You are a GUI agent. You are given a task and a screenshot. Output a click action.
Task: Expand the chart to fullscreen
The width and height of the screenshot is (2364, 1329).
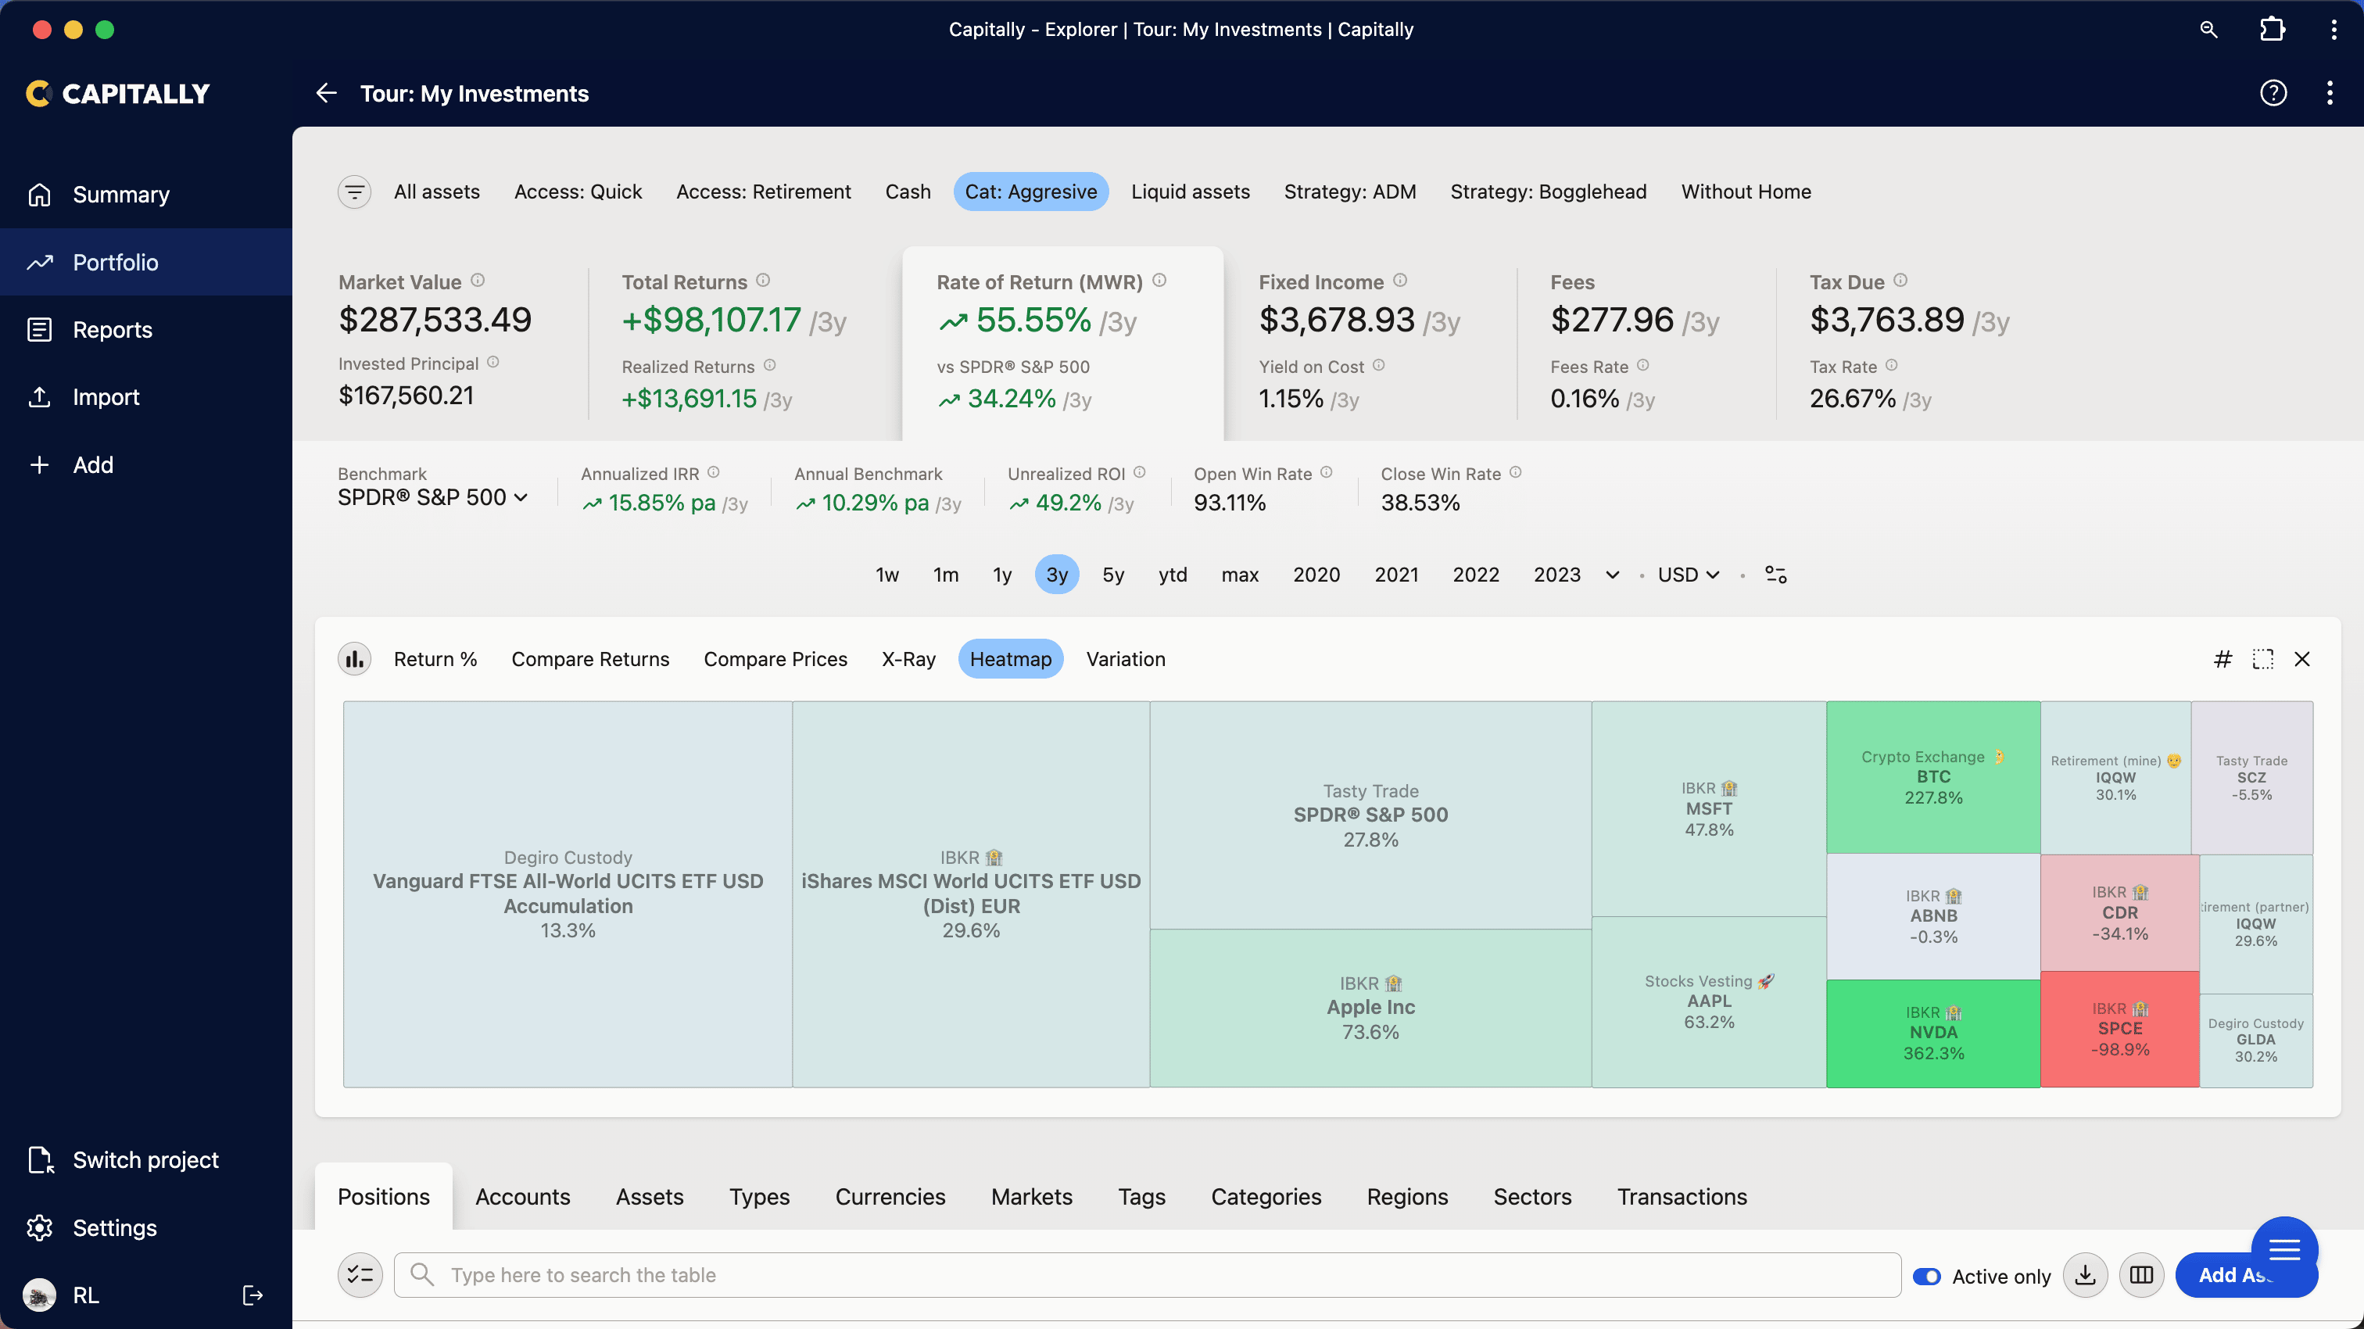2262,659
